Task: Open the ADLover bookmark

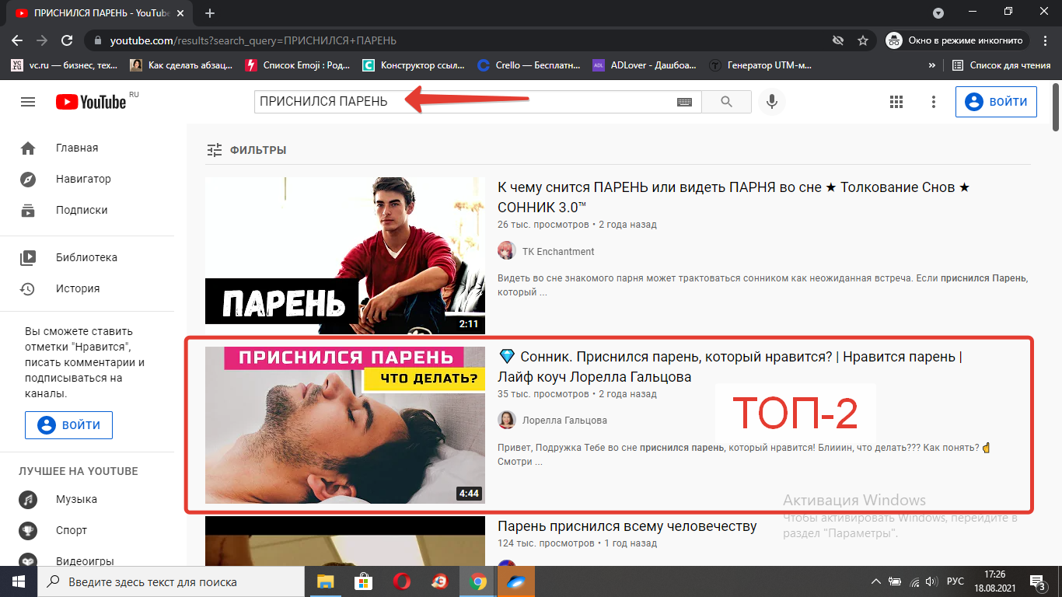Action: coord(645,65)
